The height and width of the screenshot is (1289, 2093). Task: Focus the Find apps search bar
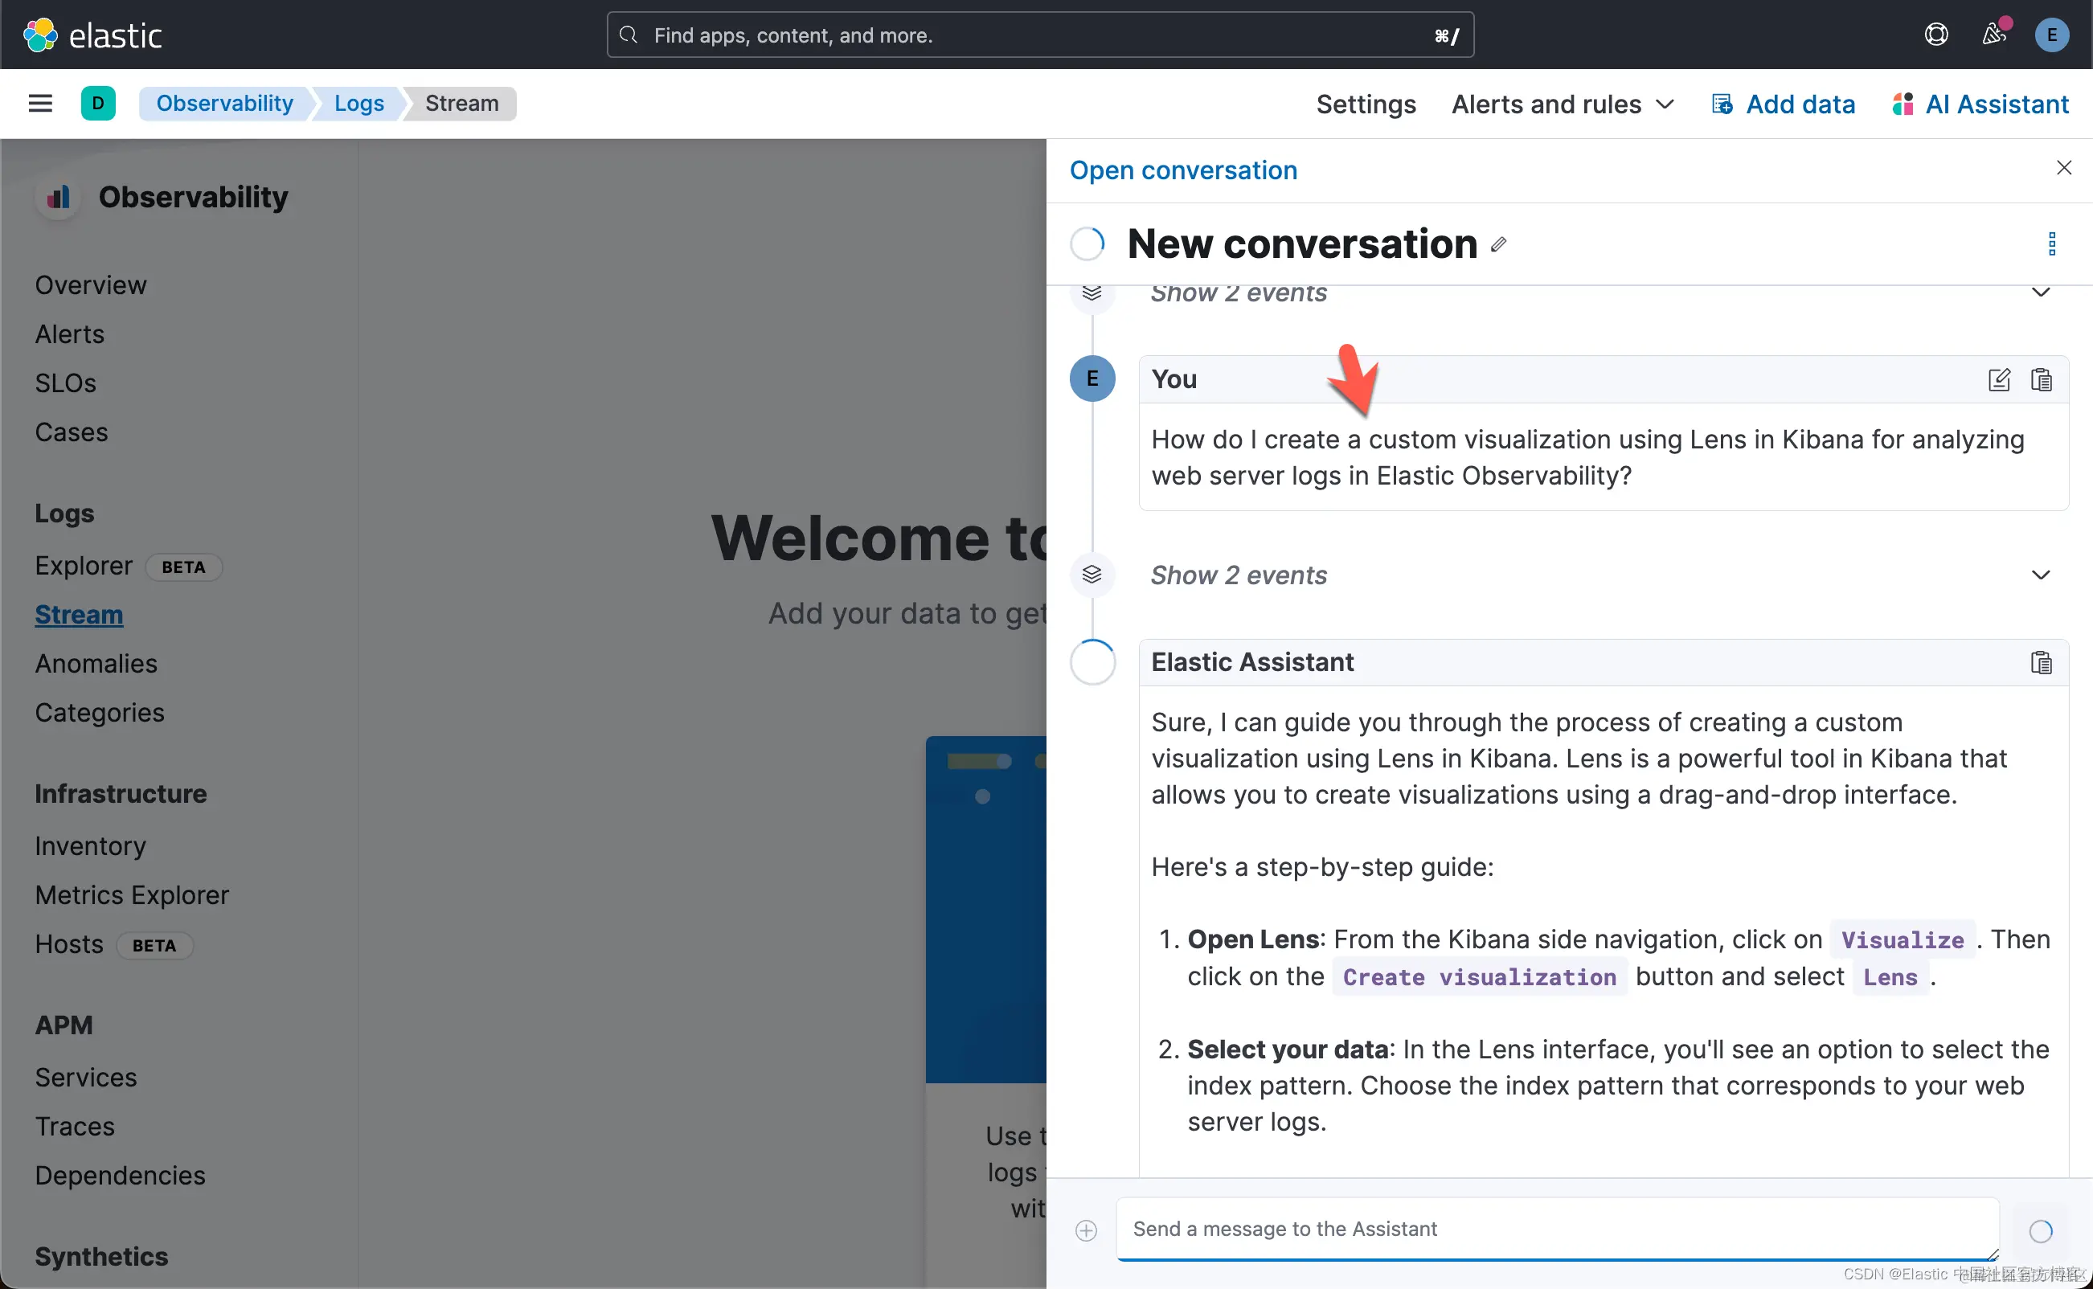[1040, 35]
